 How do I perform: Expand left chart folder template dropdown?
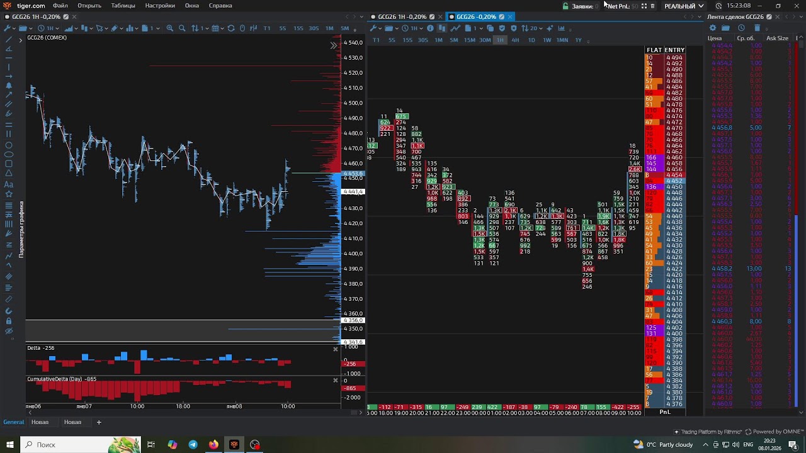pos(25,28)
